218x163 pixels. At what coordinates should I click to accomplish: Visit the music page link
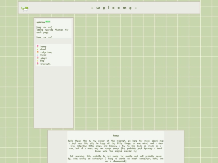coord(43,55)
